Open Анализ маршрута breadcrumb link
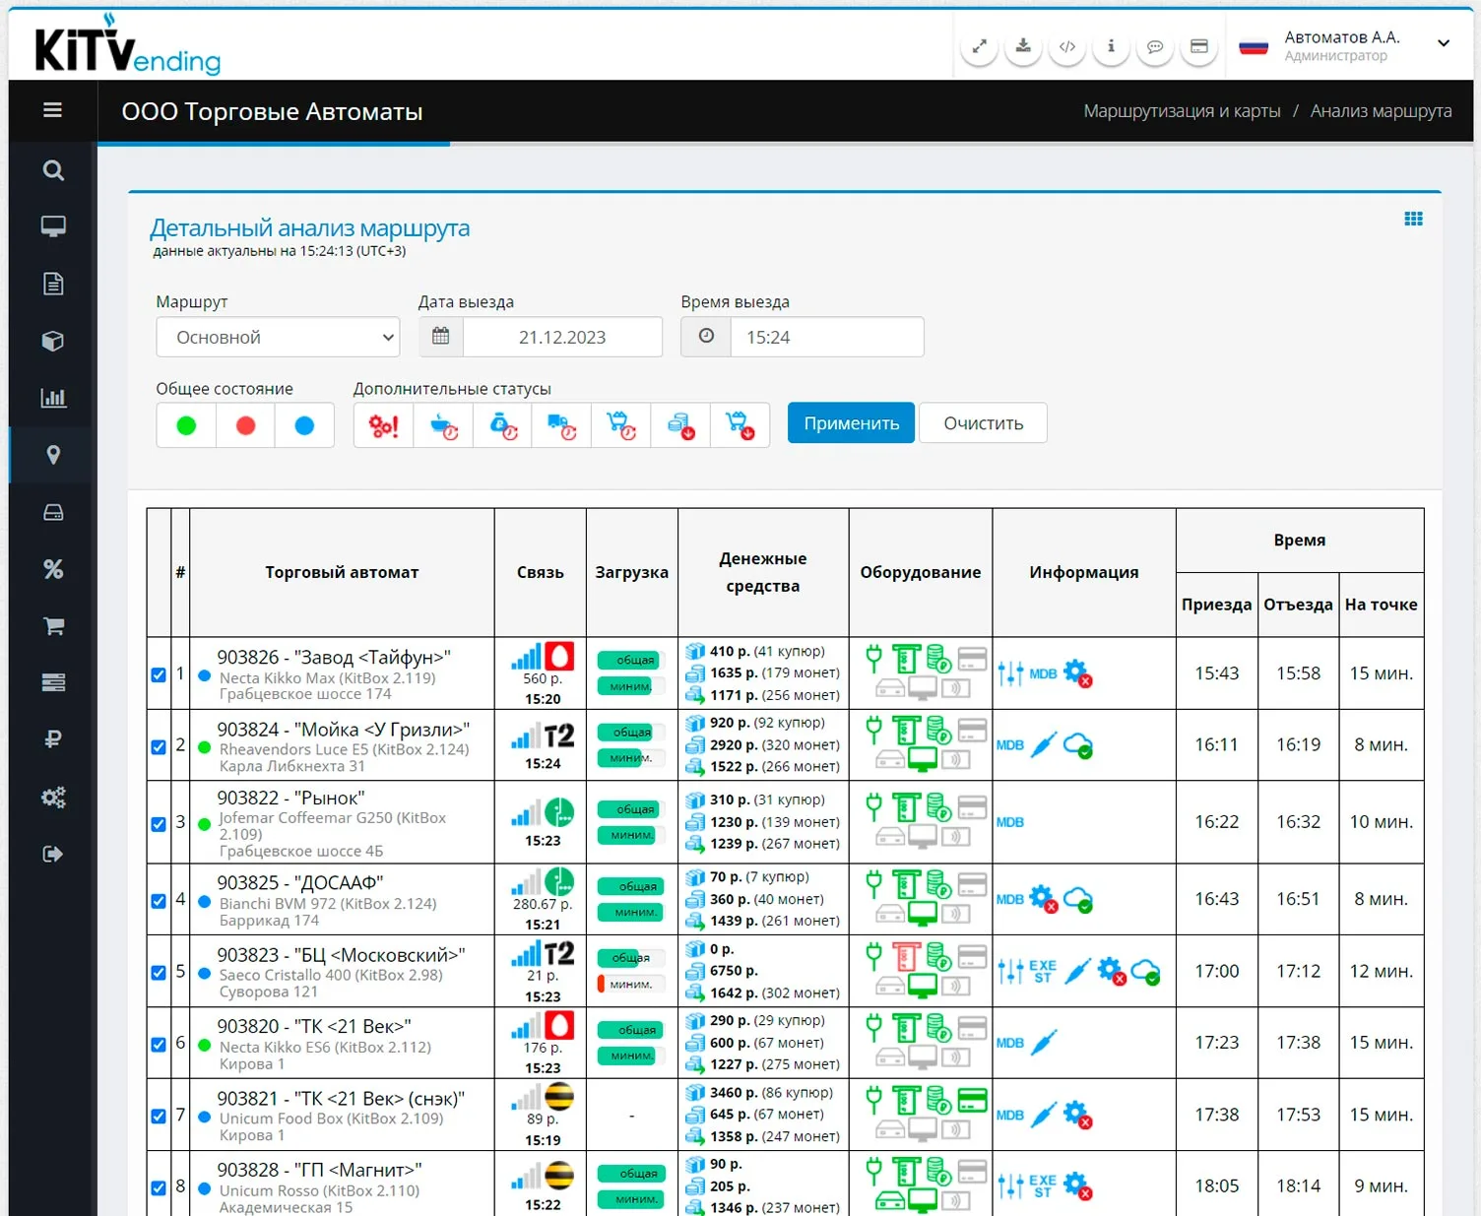This screenshot has width=1481, height=1216. click(x=1381, y=111)
